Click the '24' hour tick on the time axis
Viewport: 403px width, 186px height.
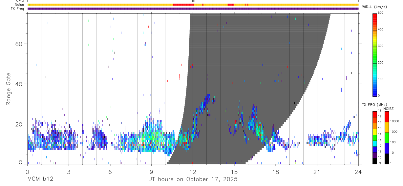coord(358,172)
